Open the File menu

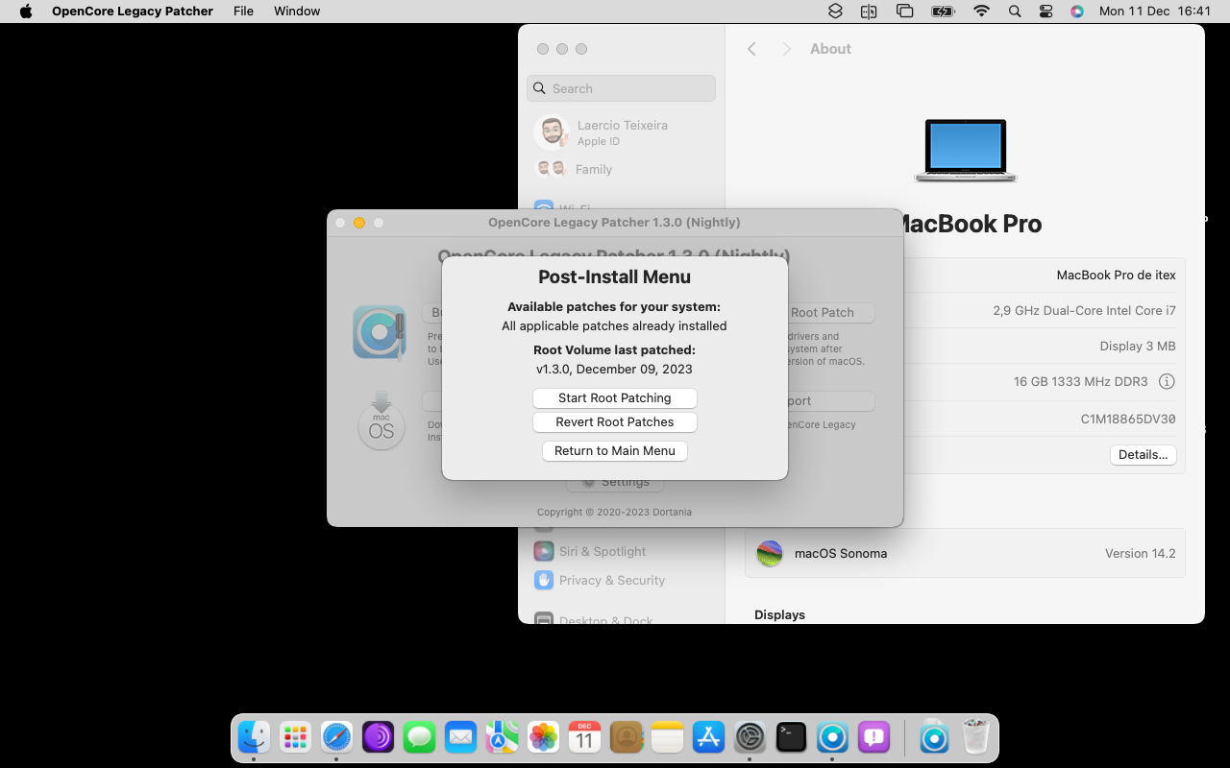coord(243,12)
